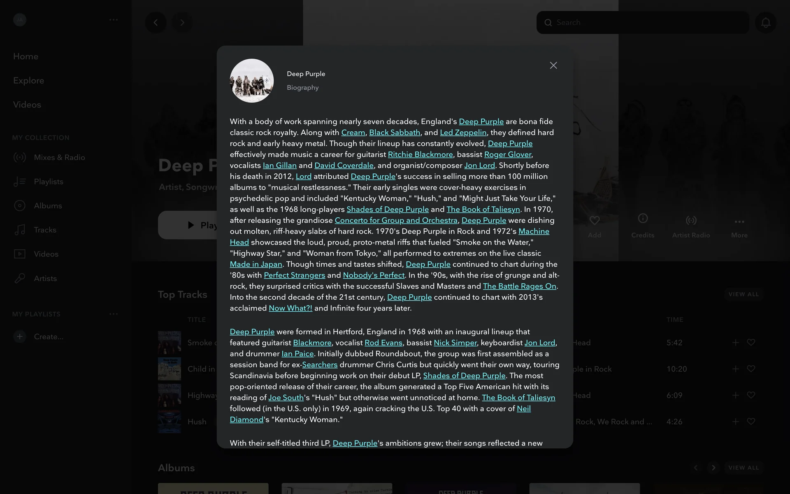Open the Credits info icon
This screenshot has width=790, height=494.
pyautogui.click(x=643, y=219)
